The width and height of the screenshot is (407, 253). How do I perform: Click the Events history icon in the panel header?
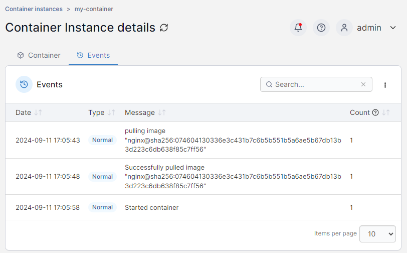pyautogui.click(x=24, y=84)
